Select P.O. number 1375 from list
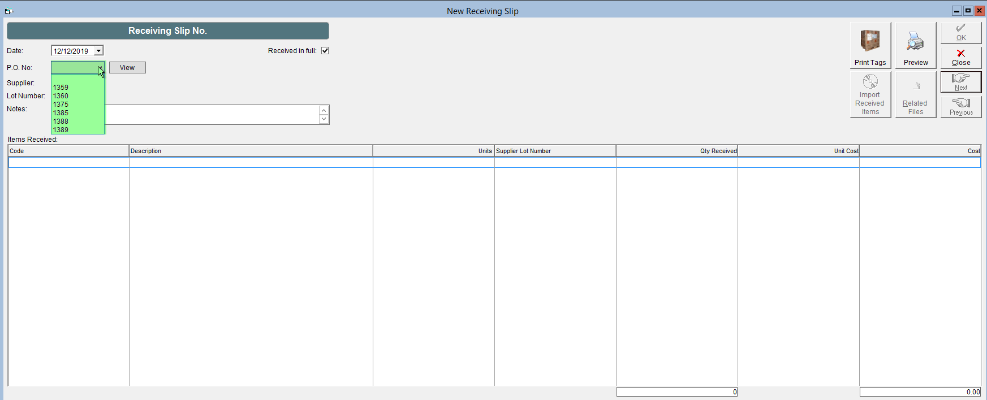Image resolution: width=987 pixels, height=400 pixels. tap(77, 105)
